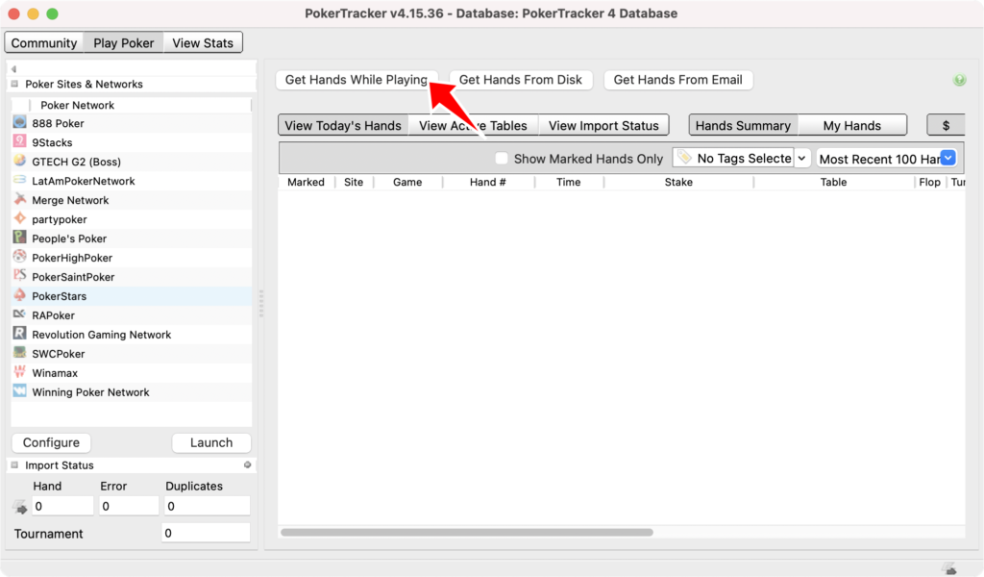Click the Tournament count input field
Viewport: 984px width, 577px height.
pos(206,533)
